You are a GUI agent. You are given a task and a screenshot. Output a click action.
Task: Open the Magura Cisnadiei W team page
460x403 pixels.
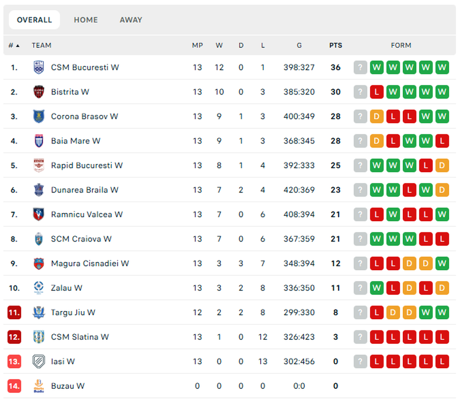click(x=90, y=264)
